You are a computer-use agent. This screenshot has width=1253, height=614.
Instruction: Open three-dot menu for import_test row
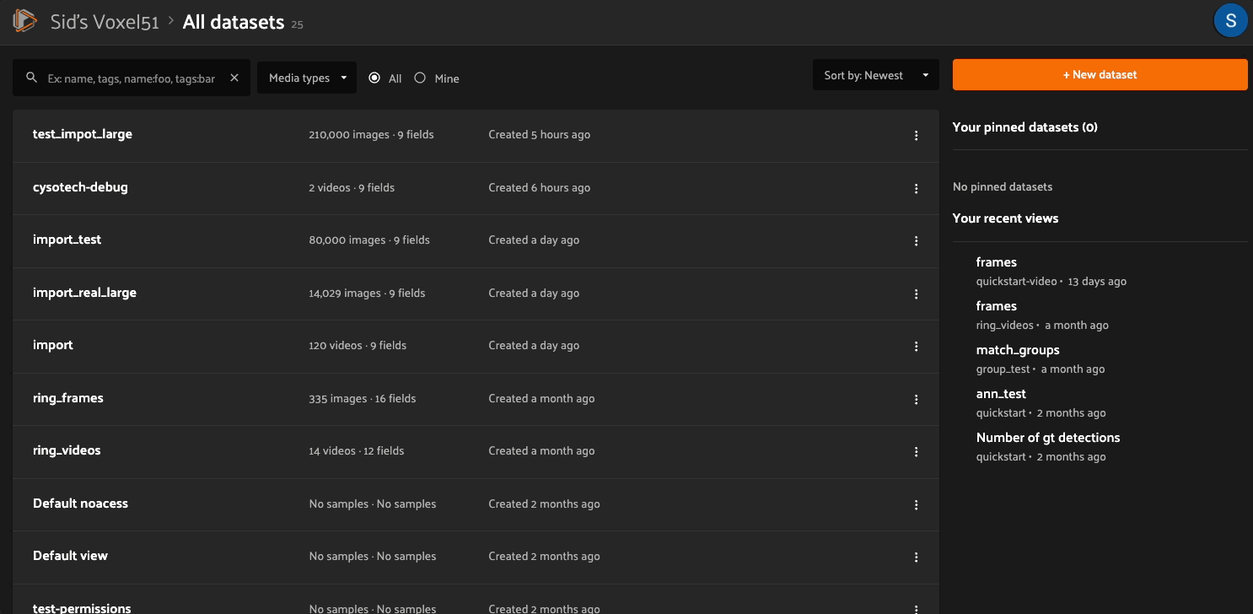(x=916, y=241)
